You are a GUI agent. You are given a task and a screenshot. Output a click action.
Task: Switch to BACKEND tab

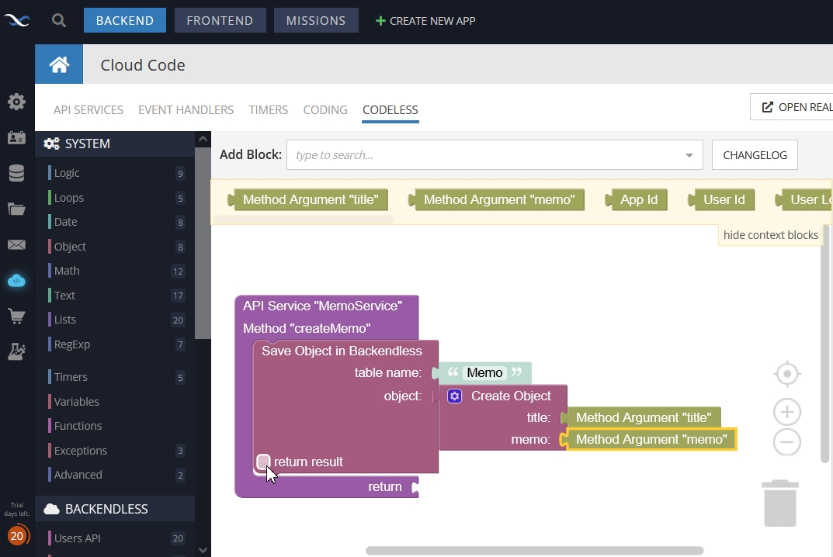coord(125,20)
